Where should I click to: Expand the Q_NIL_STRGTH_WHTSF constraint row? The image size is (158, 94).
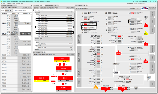37,36
